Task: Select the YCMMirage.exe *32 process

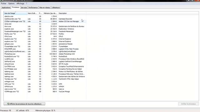Action: (x=45, y=91)
